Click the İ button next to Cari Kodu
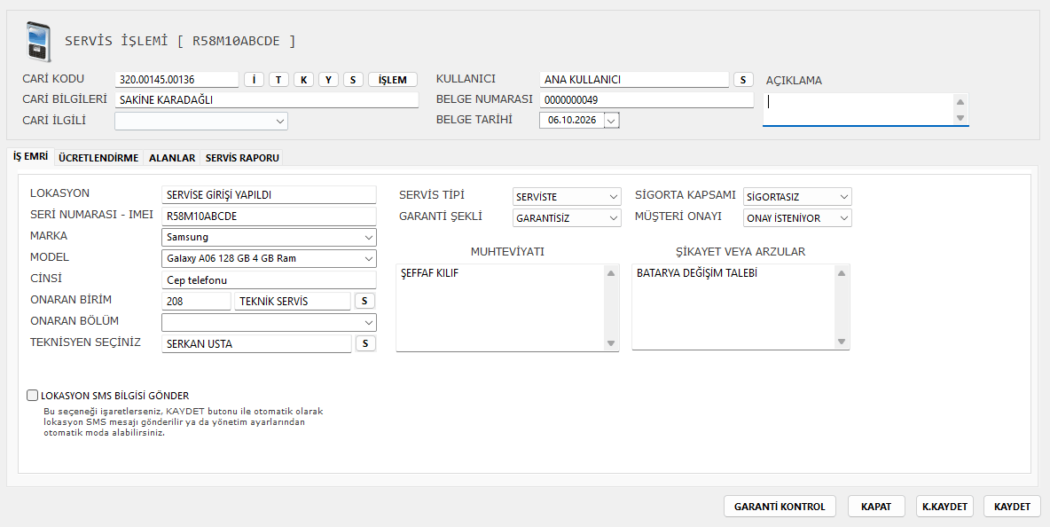 (254, 80)
